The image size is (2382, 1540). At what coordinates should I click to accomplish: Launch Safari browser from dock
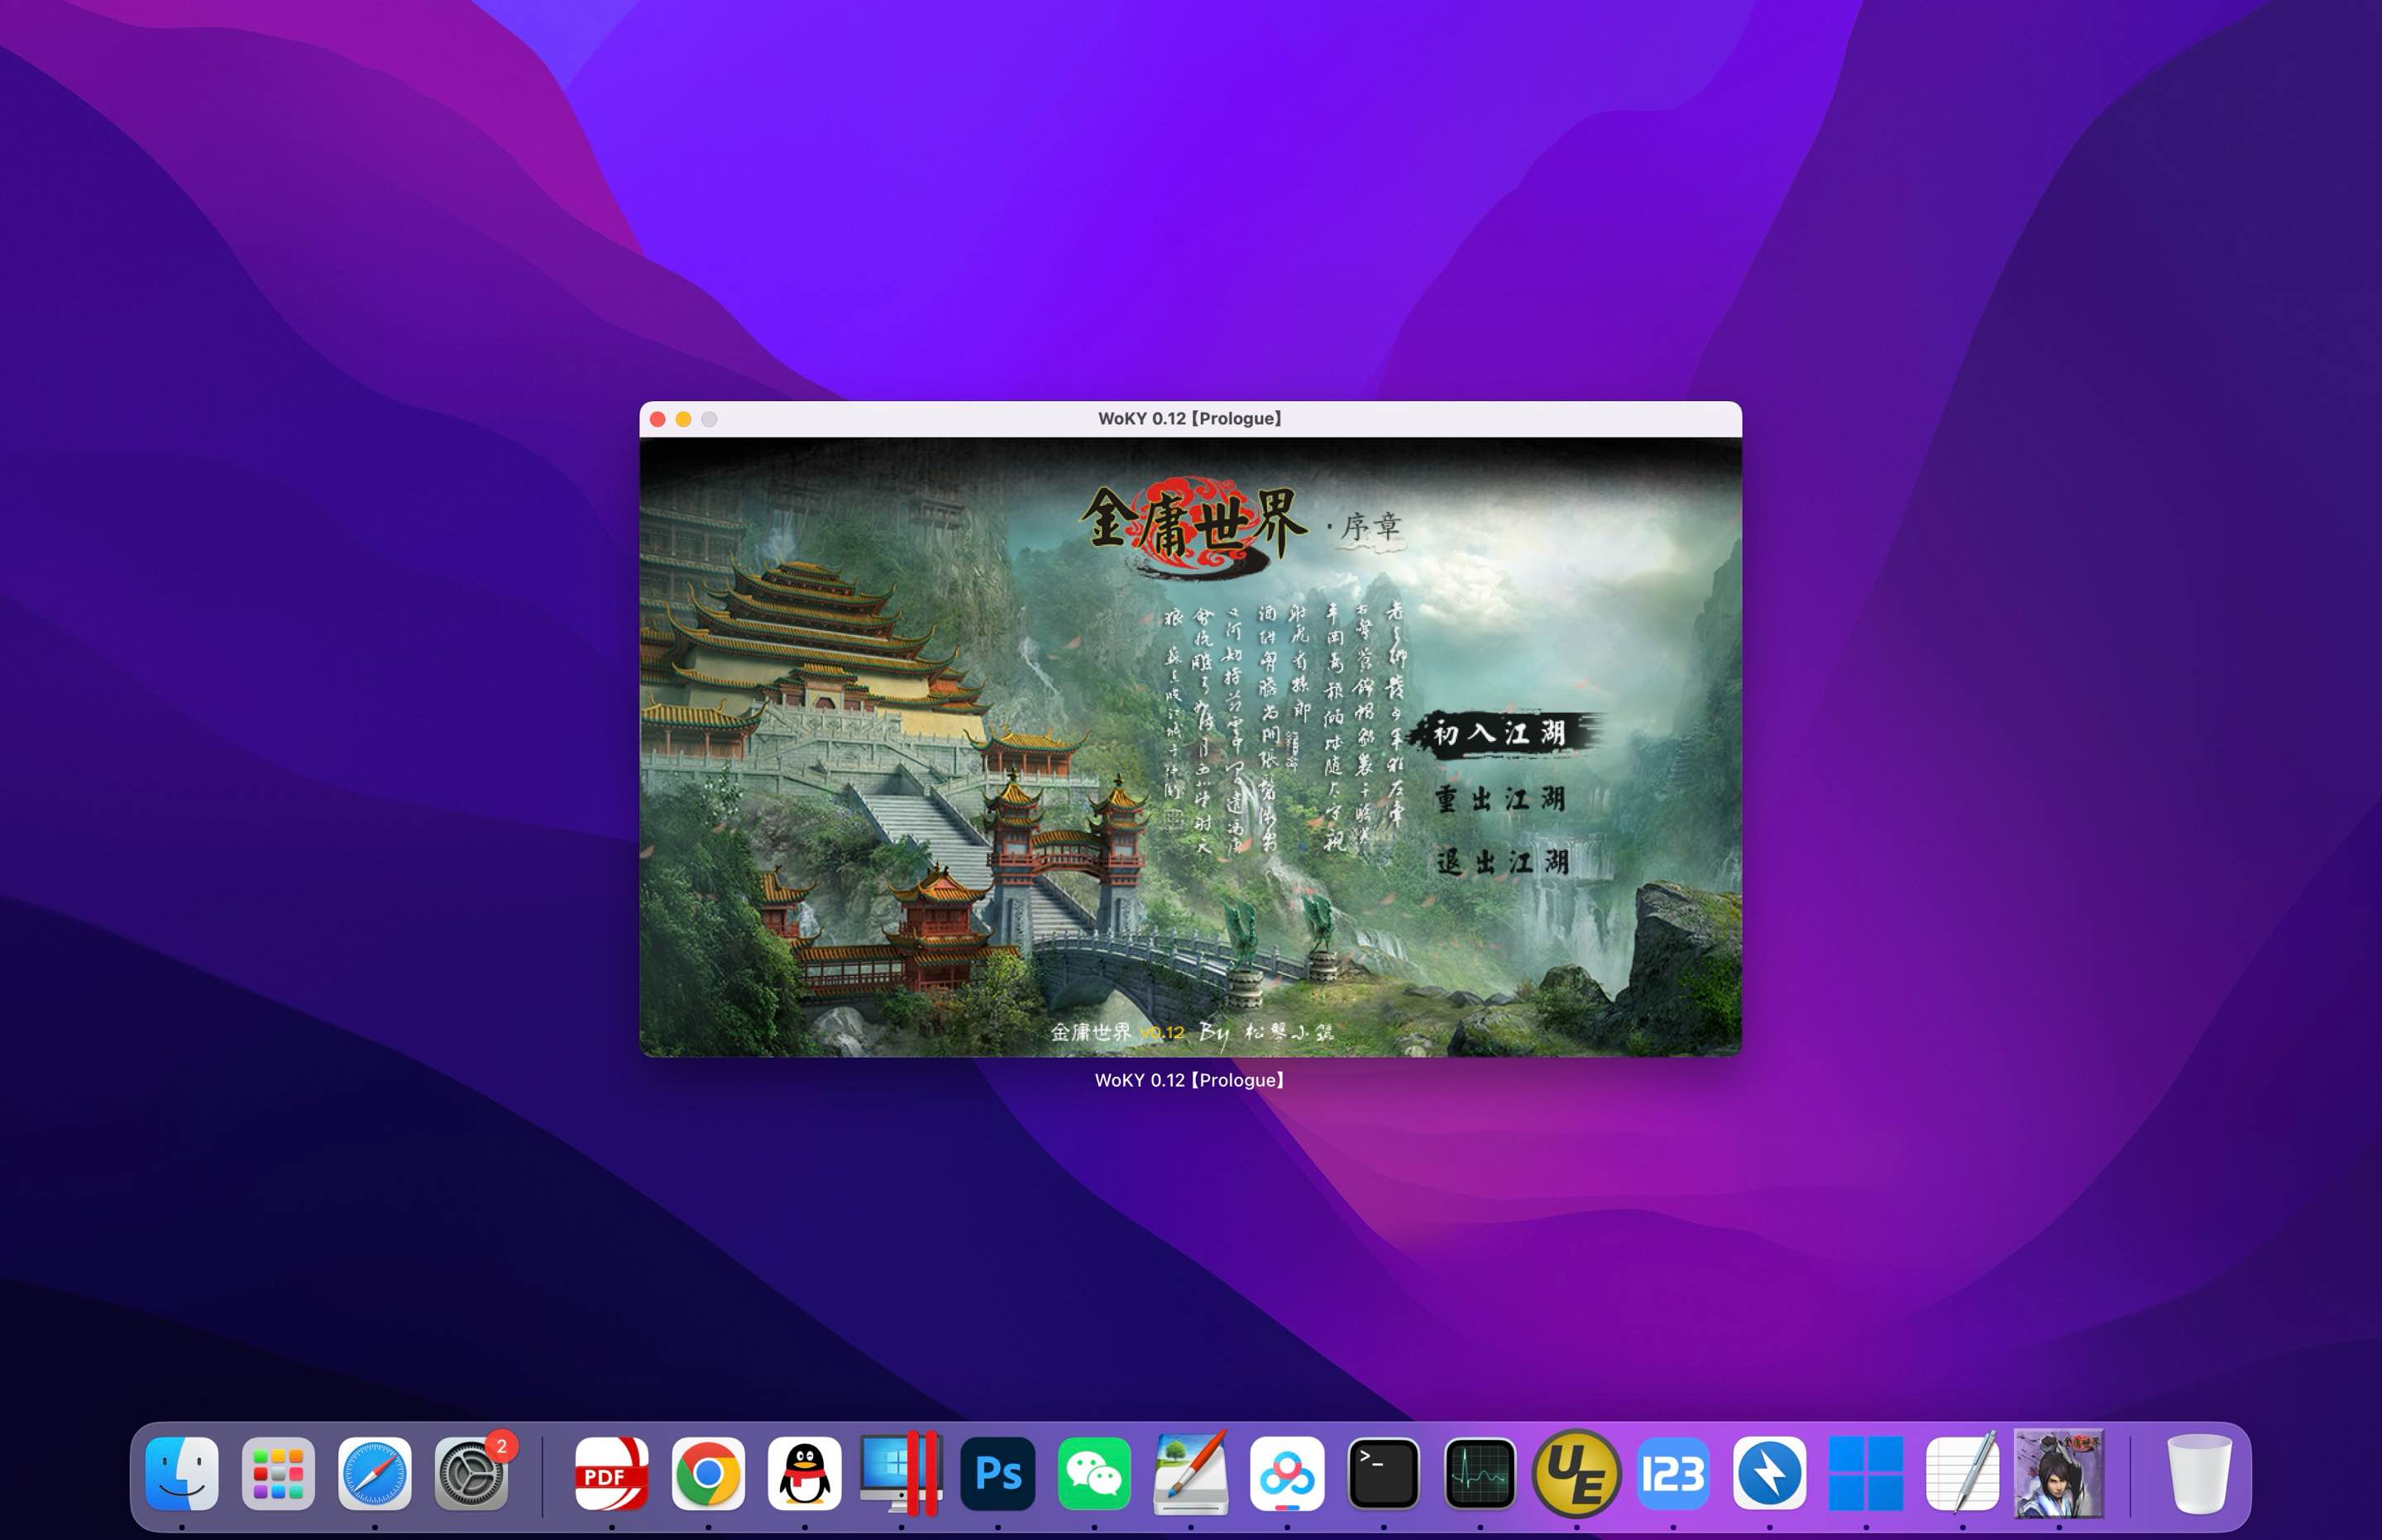375,1474
